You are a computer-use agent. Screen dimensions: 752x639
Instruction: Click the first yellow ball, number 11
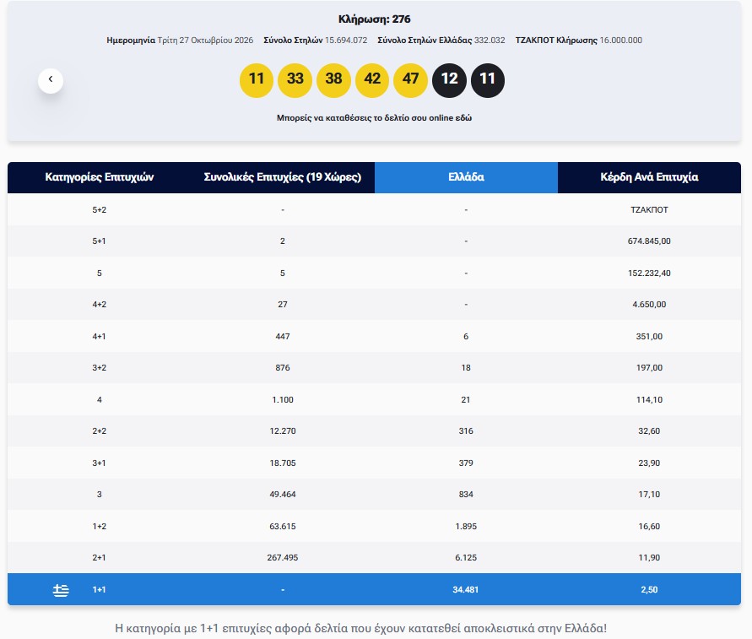[x=257, y=80]
